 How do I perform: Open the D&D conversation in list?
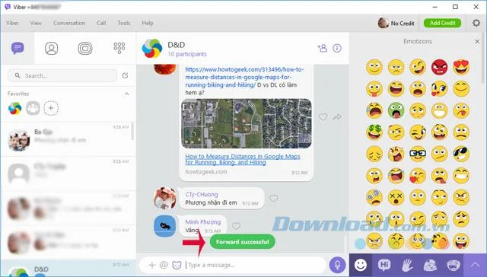click(x=68, y=269)
